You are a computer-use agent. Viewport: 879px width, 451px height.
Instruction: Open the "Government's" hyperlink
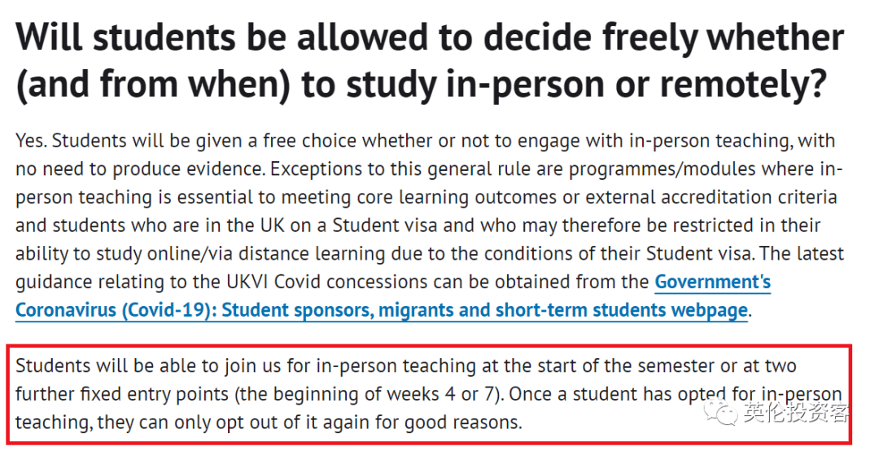pos(712,282)
